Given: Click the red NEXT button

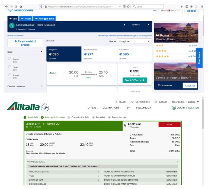Looking at the screenshot, I should click(x=169, y=124).
